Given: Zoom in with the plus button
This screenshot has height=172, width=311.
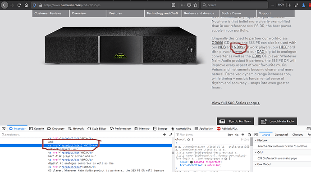Looking at the screenshot, I should click(289, 5).
